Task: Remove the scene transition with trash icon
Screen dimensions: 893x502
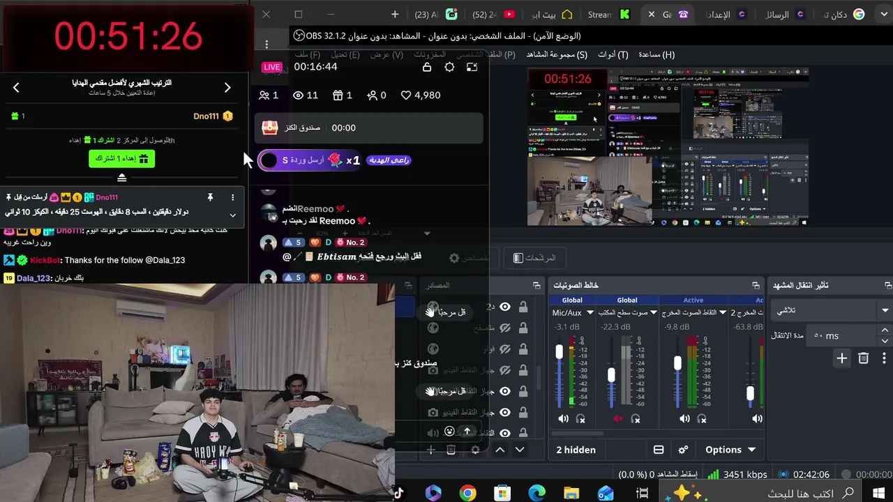Action: (864, 358)
